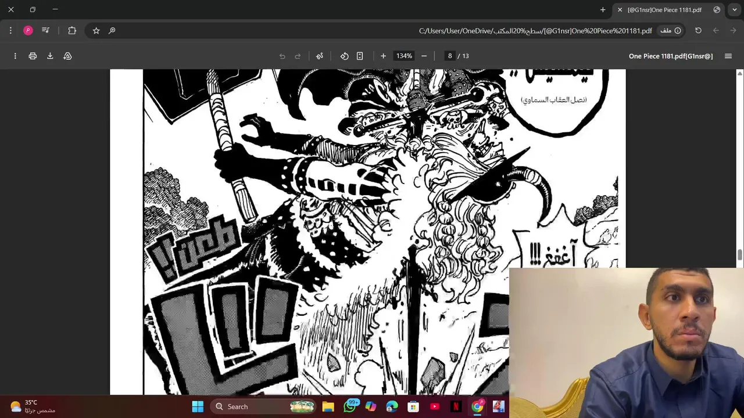Close the One Piece 1181.pdf tab

point(620,10)
